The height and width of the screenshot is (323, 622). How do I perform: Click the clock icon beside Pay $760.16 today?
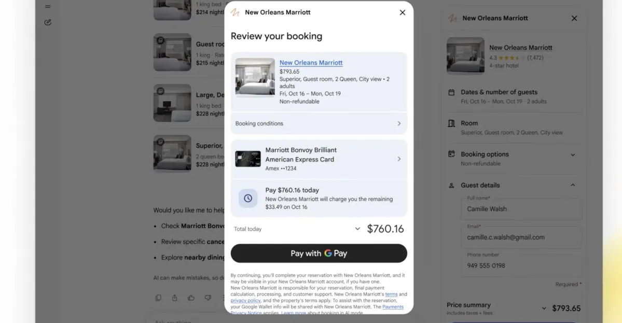coord(248,198)
